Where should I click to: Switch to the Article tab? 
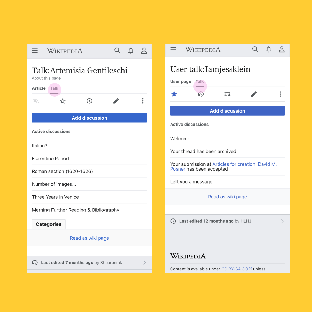[39, 88]
